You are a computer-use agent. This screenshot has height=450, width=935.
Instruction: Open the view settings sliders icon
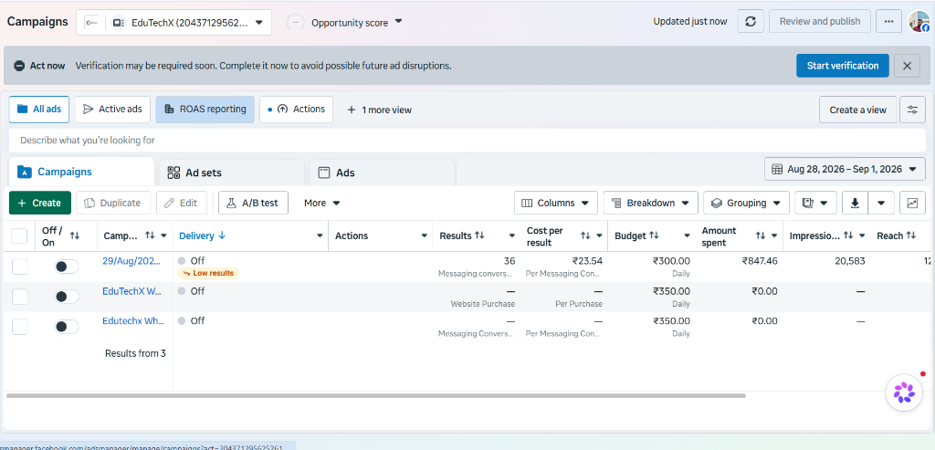point(912,110)
